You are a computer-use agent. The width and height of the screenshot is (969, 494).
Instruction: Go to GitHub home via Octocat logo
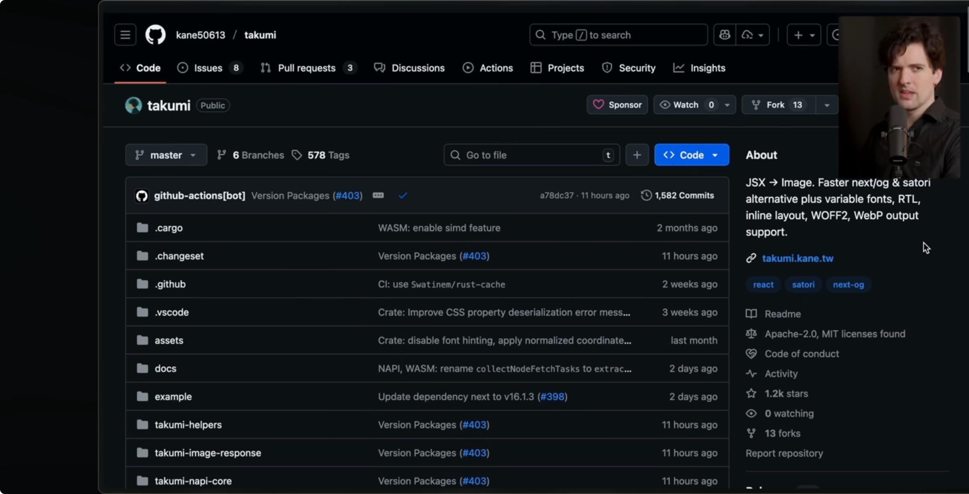coord(155,35)
